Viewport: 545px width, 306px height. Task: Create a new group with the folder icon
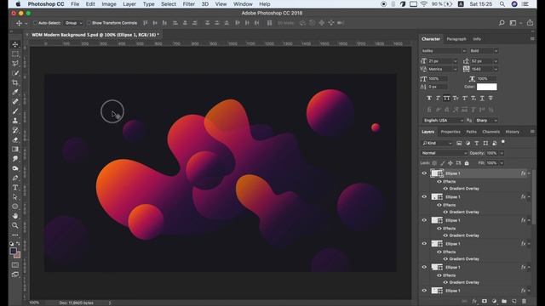point(504,301)
